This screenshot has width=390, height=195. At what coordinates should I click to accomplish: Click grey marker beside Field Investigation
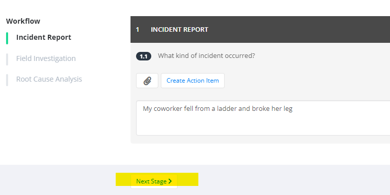pyautogui.click(x=7, y=59)
